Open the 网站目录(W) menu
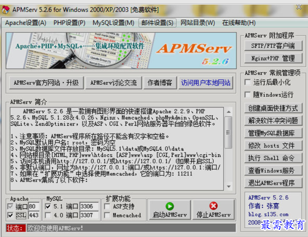The height and width of the screenshot is (237, 308). click(198, 23)
